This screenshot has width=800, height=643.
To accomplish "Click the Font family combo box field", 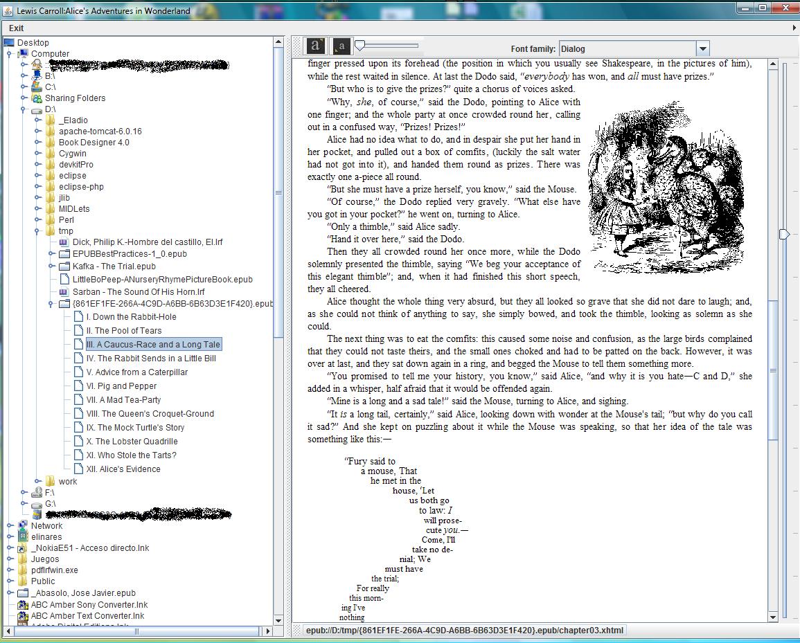I will 628,49.
